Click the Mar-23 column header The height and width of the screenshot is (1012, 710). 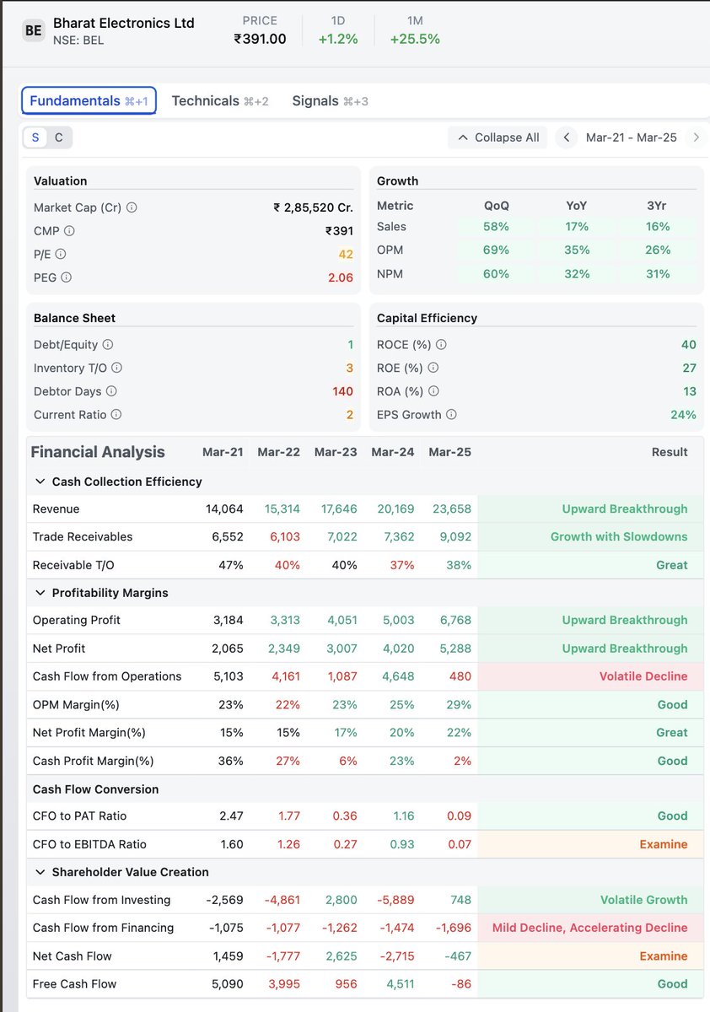[336, 452]
